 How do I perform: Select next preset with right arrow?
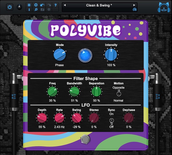(x=134, y=5)
